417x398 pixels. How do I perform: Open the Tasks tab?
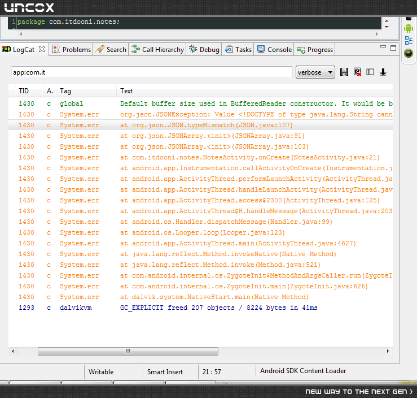pyautogui.click(x=238, y=50)
